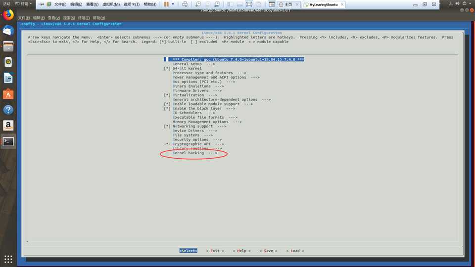475x267 pixels.
Task: Click the VMware pause virtual machine button
Action: click(x=166, y=4)
